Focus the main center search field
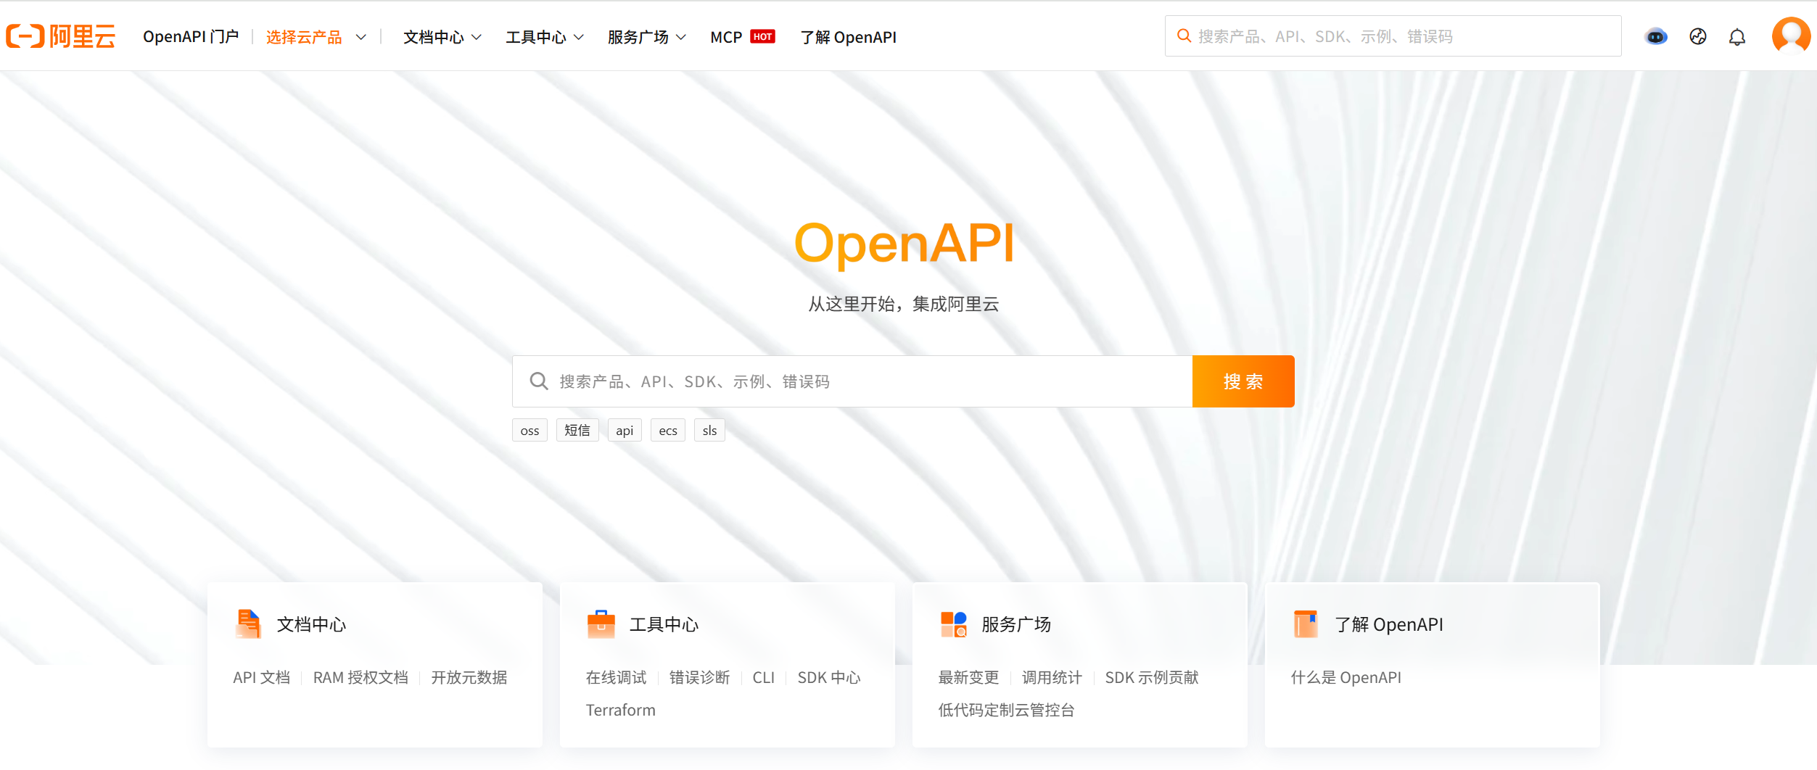This screenshot has width=1817, height=770. pos(852,381)
